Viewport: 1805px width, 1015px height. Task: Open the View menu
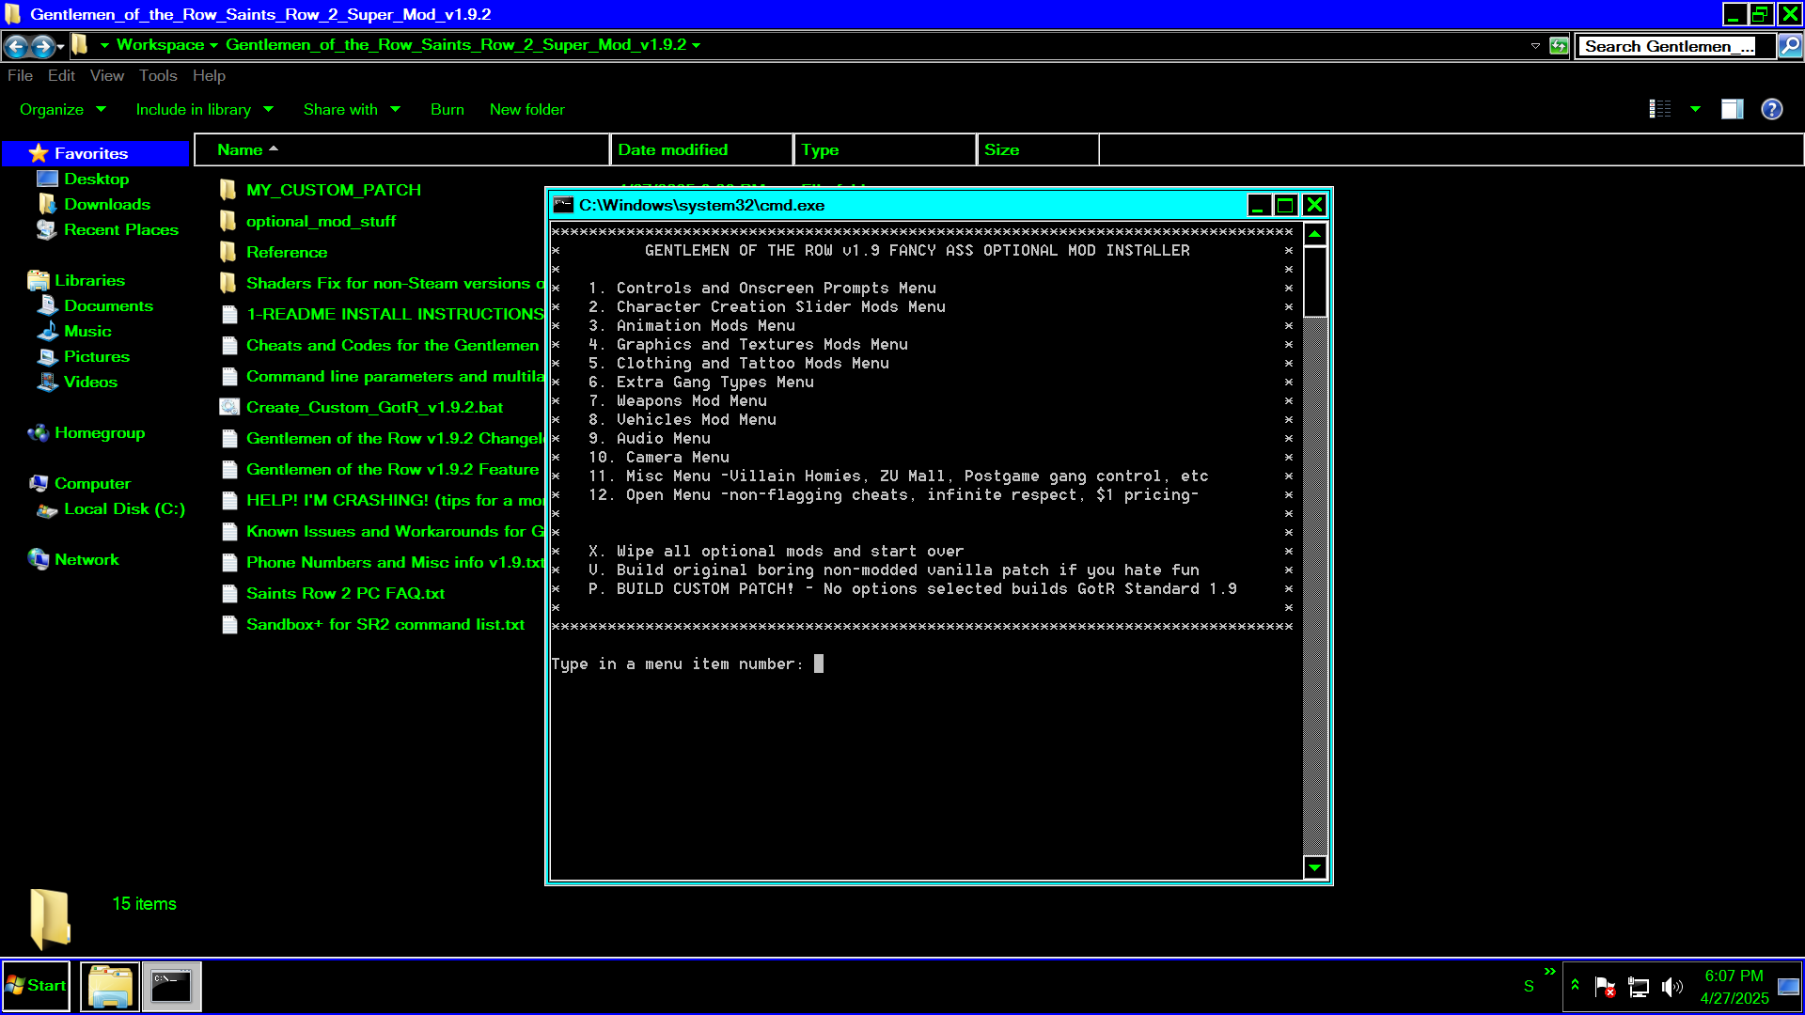coord(107,76)
